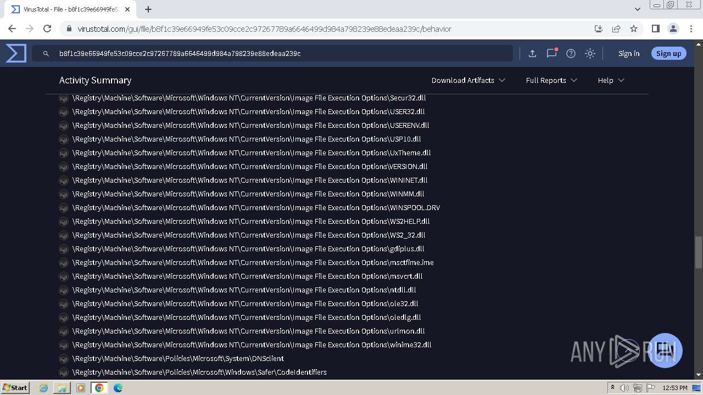
Task: Click the install/download page icon in address bar
Action: point(599,29)
